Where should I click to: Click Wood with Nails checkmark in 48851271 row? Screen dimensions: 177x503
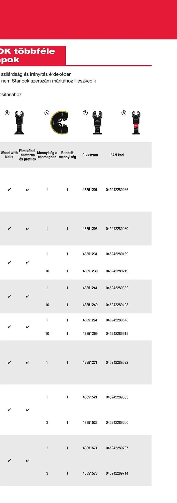tap(9, 362)
